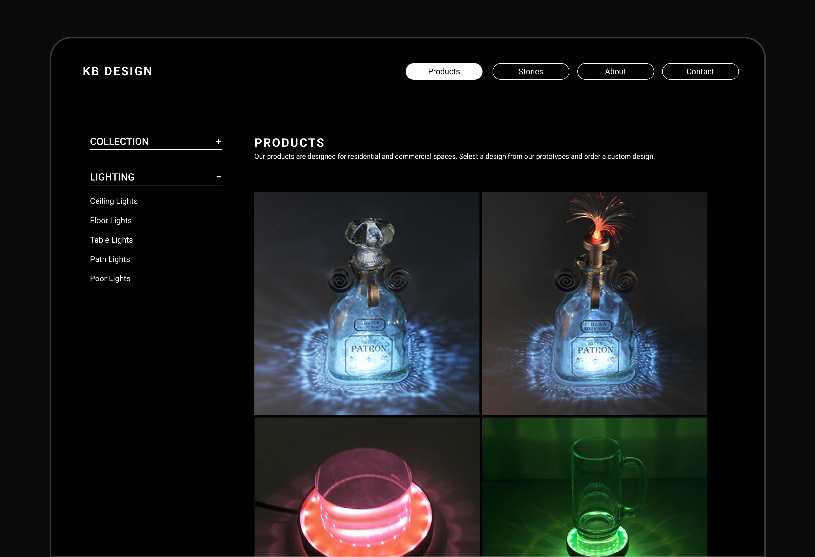
Task: Select Poor Lights category
Action: 110,278
